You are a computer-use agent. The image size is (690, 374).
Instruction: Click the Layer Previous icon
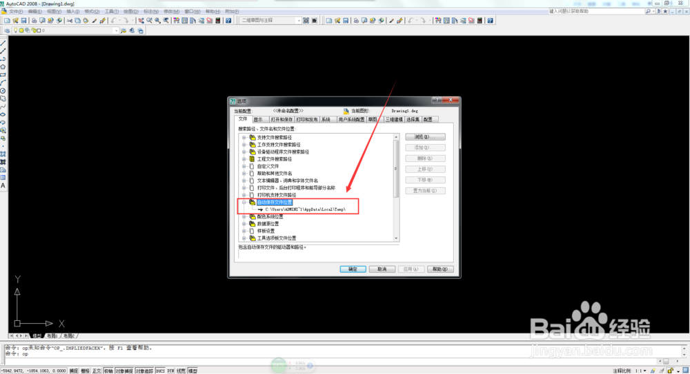132,31
